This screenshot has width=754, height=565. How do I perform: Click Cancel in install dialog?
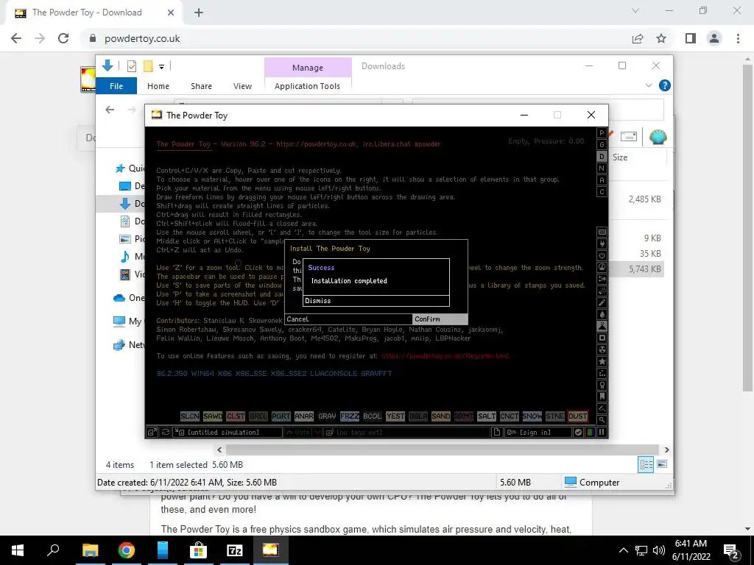(x=348, y=319)
